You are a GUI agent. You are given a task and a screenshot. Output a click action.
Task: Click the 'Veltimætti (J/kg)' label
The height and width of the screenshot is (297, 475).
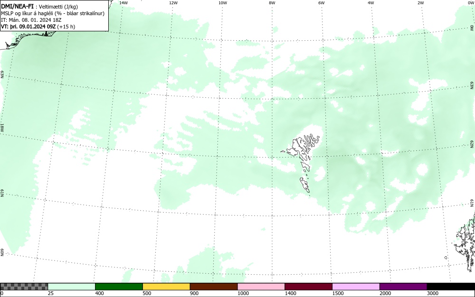tap(58, 7)
